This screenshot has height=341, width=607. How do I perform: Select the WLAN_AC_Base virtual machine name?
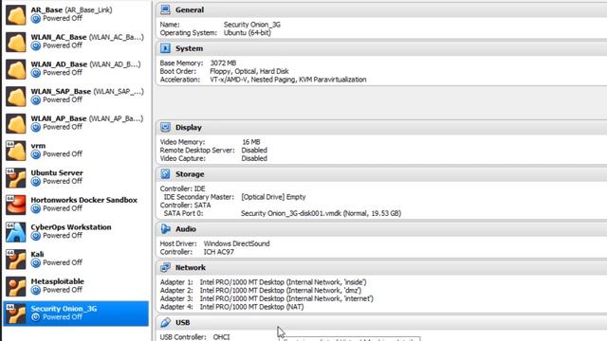point(59,37)
